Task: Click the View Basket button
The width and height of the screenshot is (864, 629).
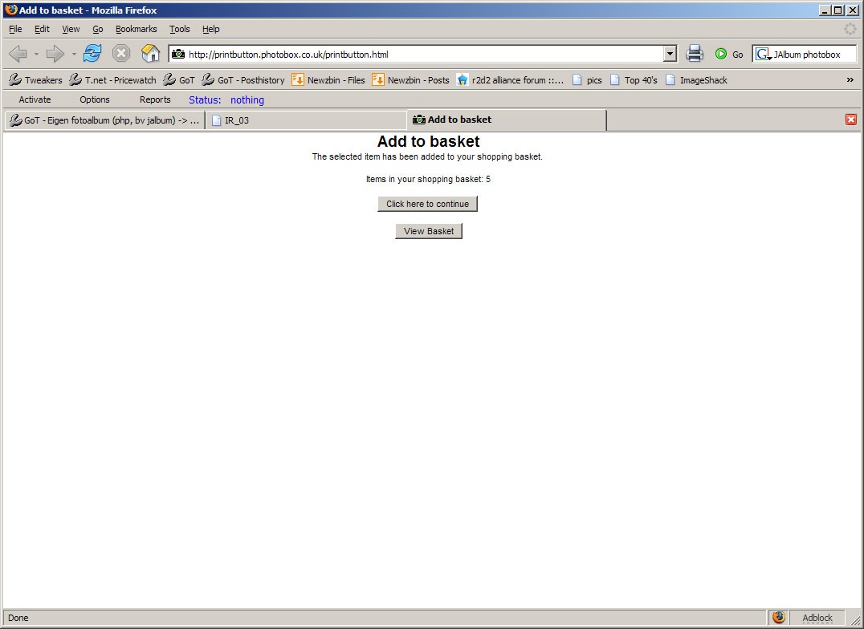Action: [x=429, y=231]
